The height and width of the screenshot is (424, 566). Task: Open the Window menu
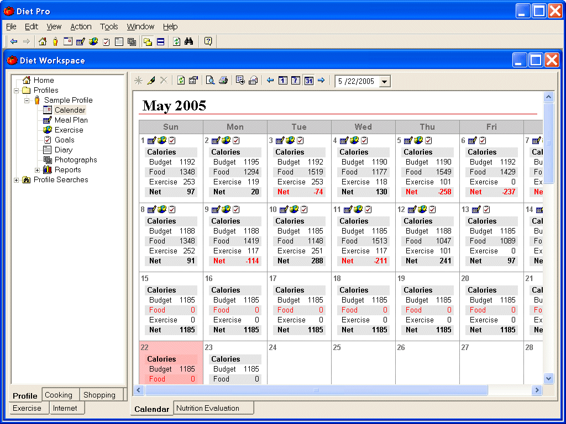pyautogui.click(x=140, y=26)
